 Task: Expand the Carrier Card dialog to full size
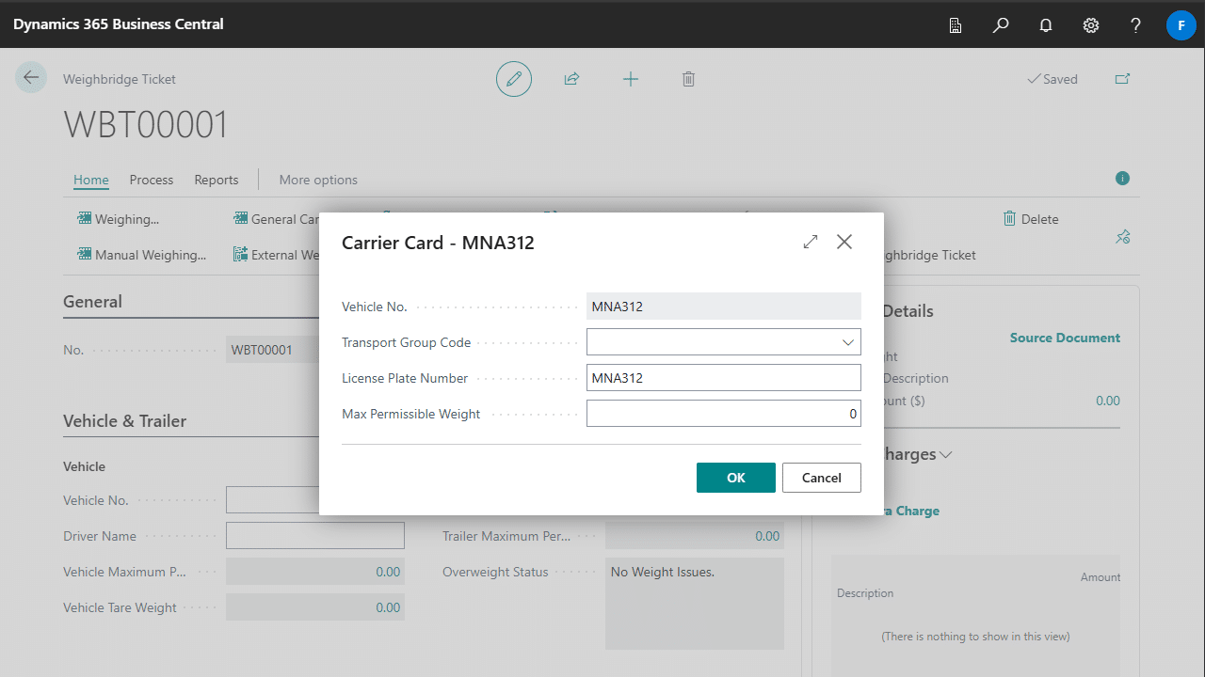811,243
